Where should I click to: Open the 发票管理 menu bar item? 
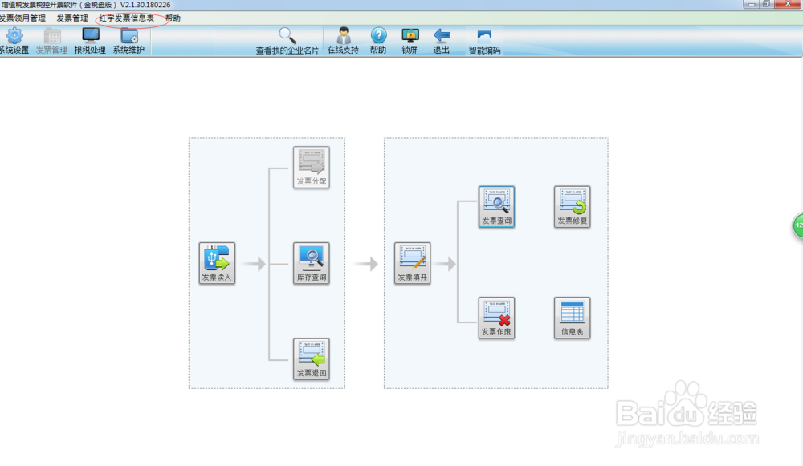tap(72, 18)
